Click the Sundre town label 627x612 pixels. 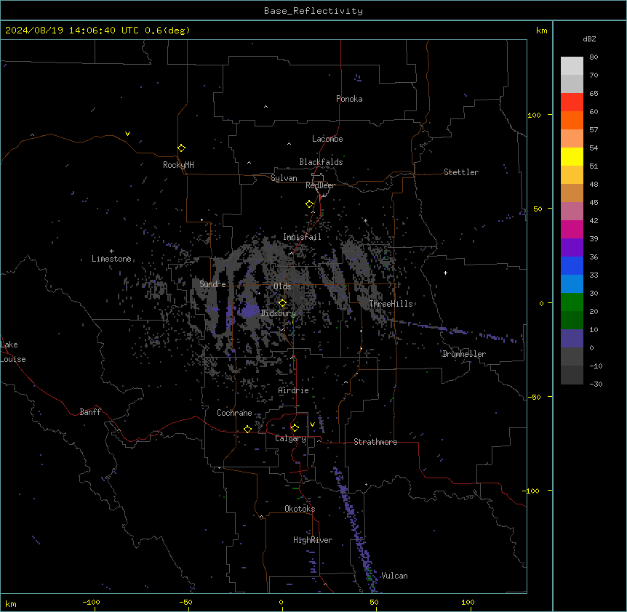212,284
